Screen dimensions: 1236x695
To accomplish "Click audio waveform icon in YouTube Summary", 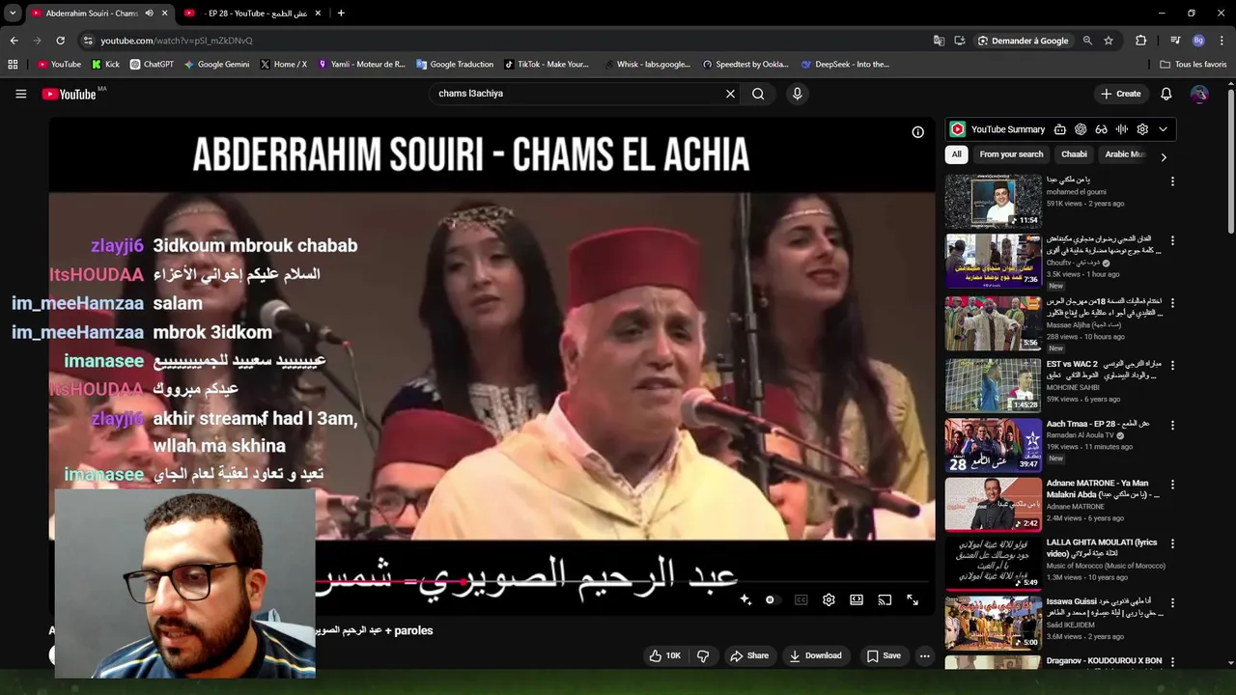I will click(x=1122, y=129).
